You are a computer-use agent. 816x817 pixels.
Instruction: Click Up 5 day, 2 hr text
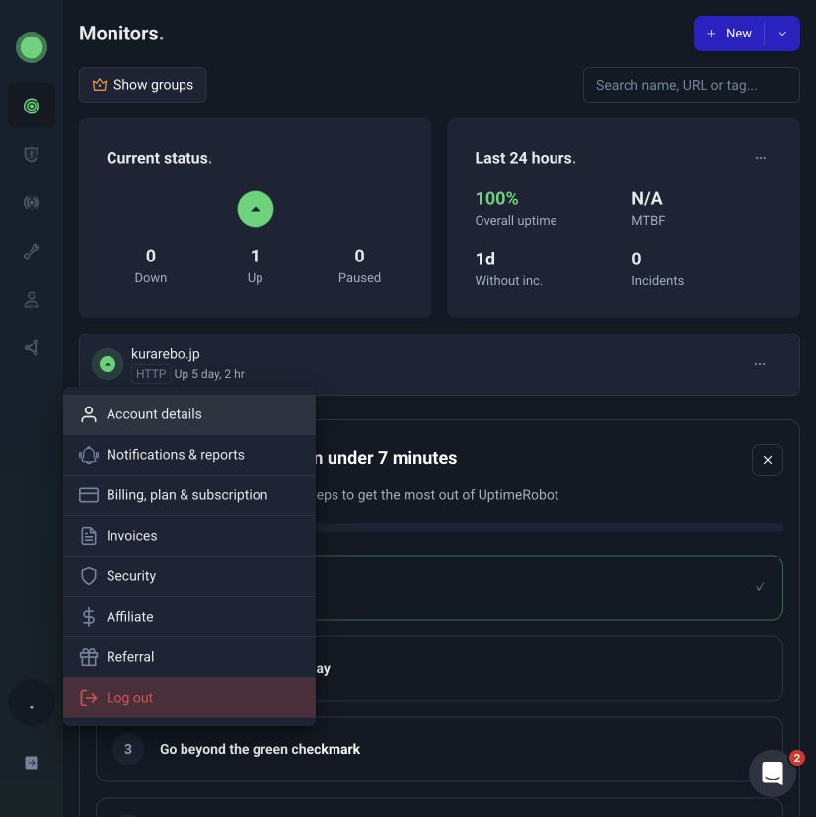pyautogui.click(x=209, y=374)
